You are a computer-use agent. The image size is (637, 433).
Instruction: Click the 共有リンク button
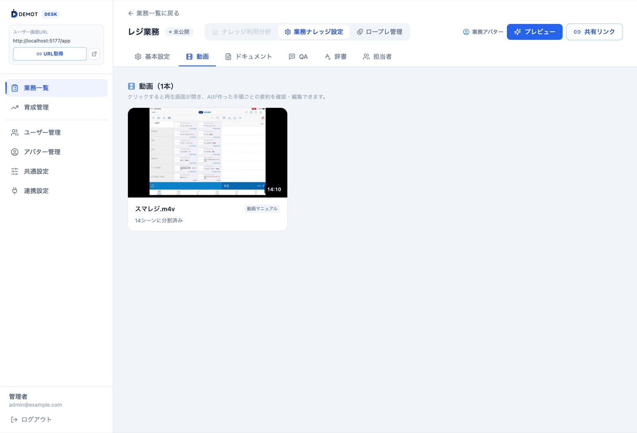coord(594,32)
